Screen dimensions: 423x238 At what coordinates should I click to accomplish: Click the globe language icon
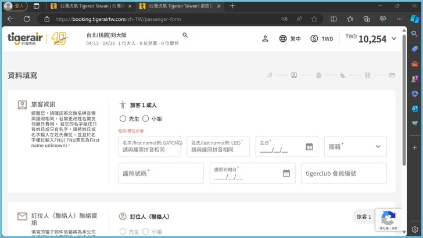pyautogui.click(x=283, y=39)
